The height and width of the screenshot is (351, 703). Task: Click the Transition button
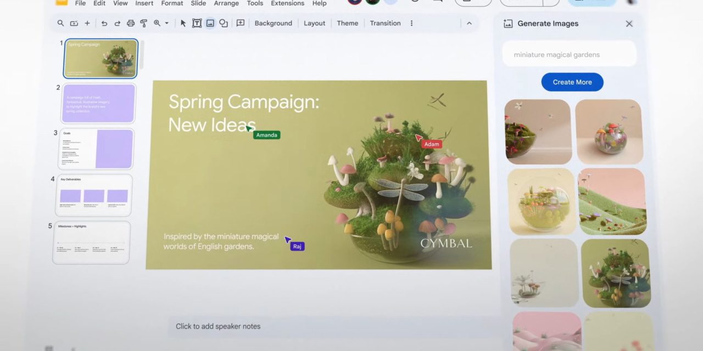[385, 23]
